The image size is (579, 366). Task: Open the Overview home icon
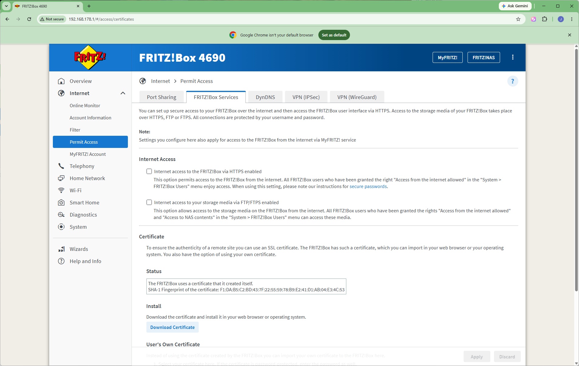pyautogui.click(x=61, y=81)
